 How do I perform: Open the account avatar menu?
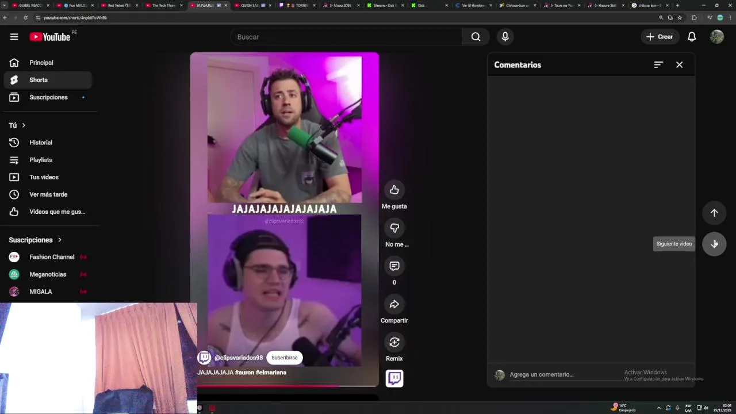716,37
